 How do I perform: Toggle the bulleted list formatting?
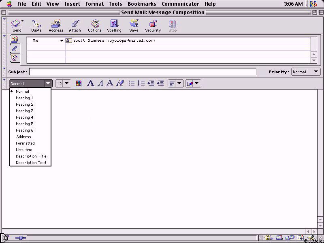coord(132,83)
